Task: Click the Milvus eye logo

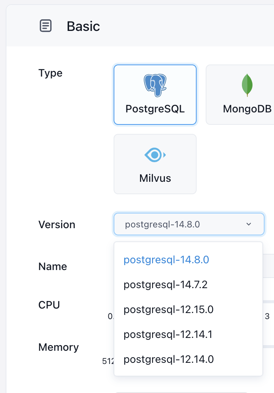Action: 155,155
